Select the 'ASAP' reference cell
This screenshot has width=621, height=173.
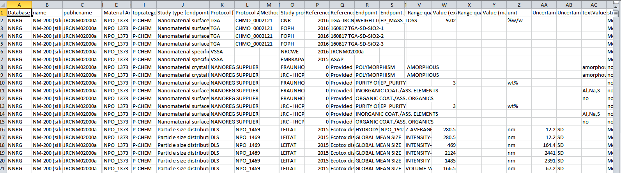click(x=342, y=59)
